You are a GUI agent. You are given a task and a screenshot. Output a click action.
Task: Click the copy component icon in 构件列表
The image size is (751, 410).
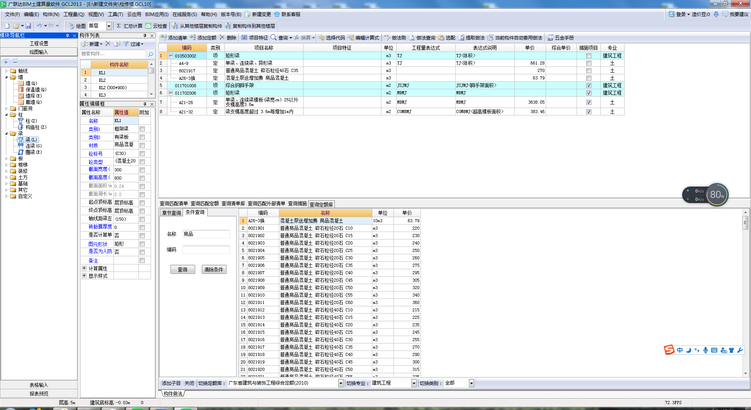[117, 44]
